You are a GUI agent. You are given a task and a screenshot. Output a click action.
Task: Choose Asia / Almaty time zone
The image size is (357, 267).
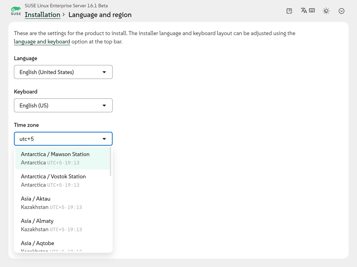pos(63,225)
